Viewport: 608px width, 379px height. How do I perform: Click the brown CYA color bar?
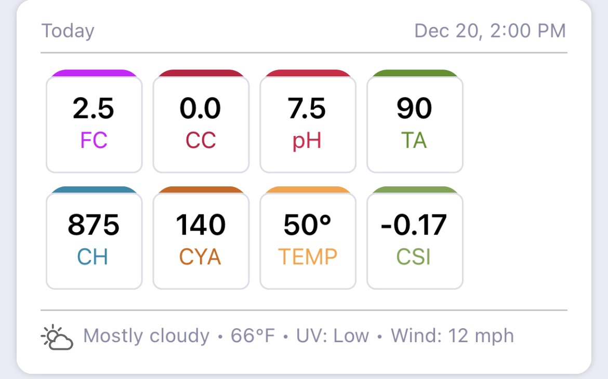(x=201, y=189)
